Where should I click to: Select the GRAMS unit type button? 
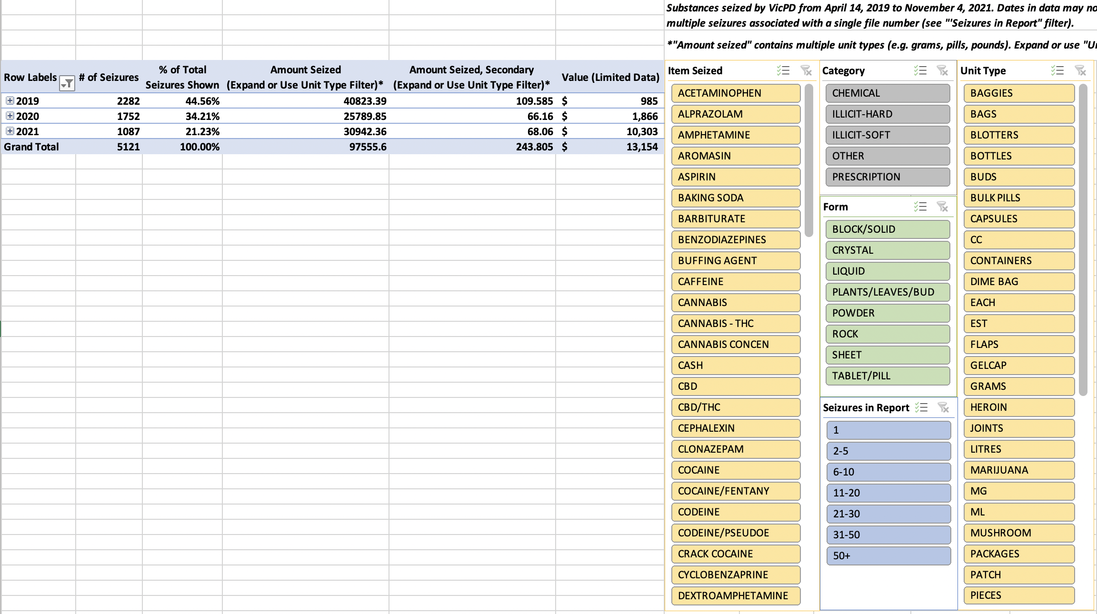[x=1019, y=386]
